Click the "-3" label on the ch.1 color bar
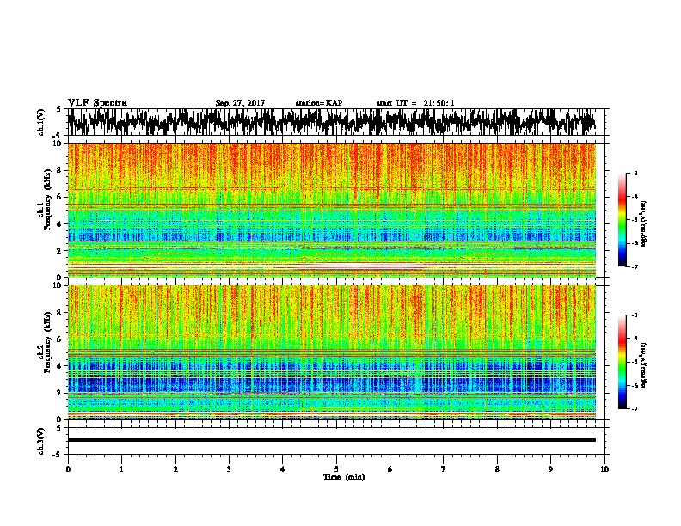Screen dimensions: 681x526 tap(634, 174)
